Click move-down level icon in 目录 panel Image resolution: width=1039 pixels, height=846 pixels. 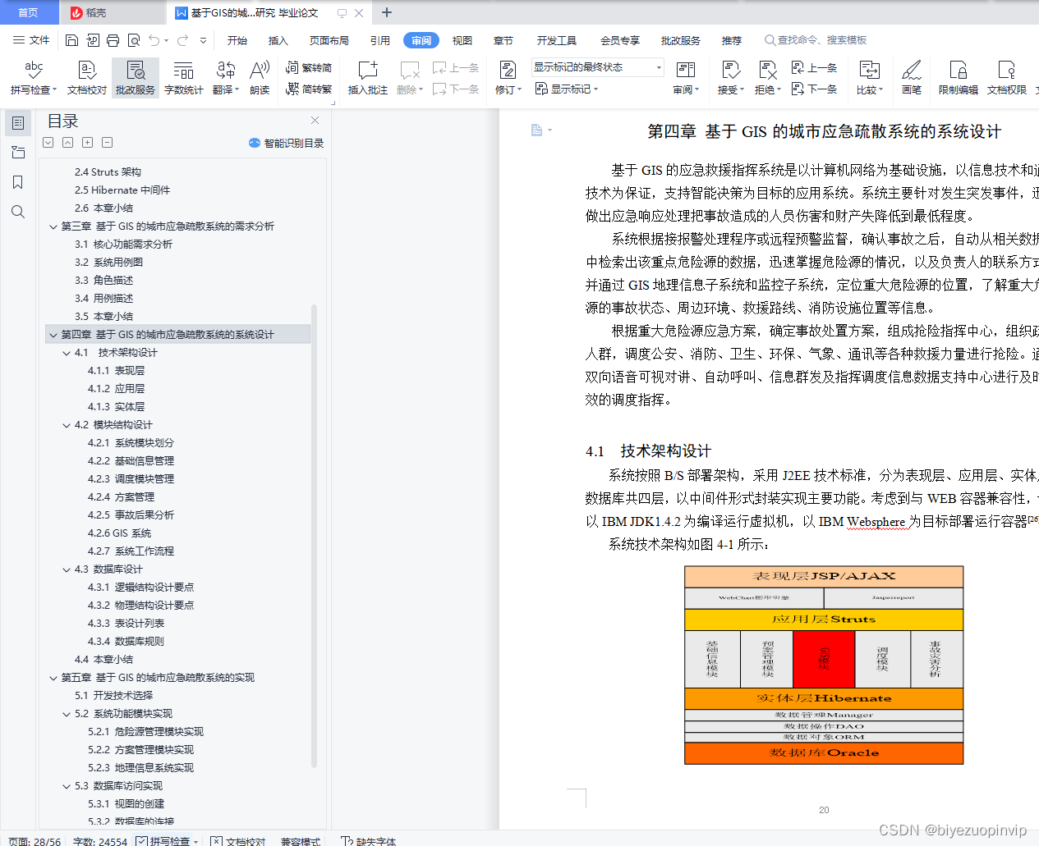[48, 142]
